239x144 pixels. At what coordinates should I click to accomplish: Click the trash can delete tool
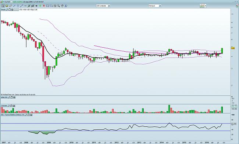coord(62,6)
